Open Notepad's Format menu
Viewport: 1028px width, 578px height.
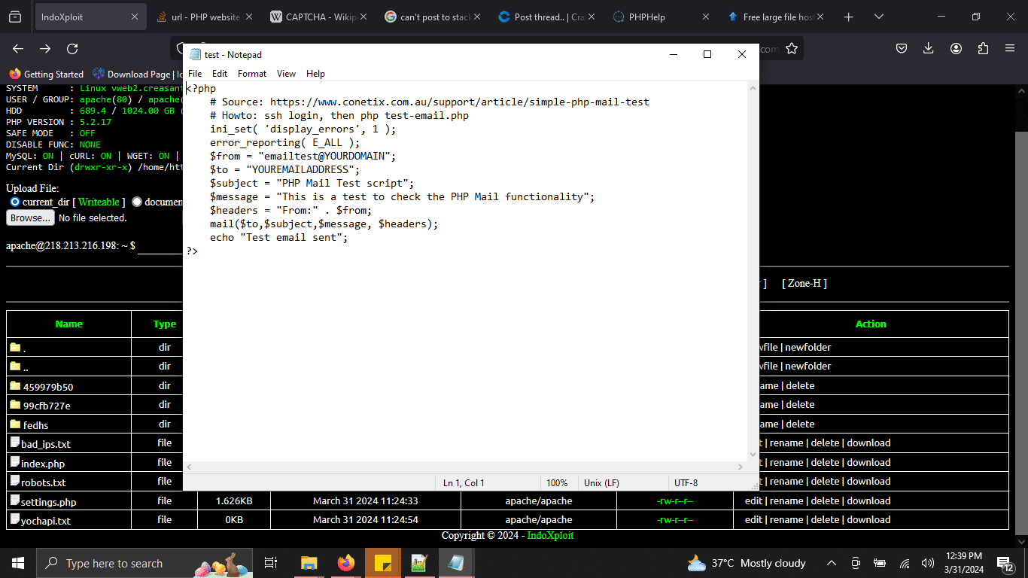(x=251, y=73)
